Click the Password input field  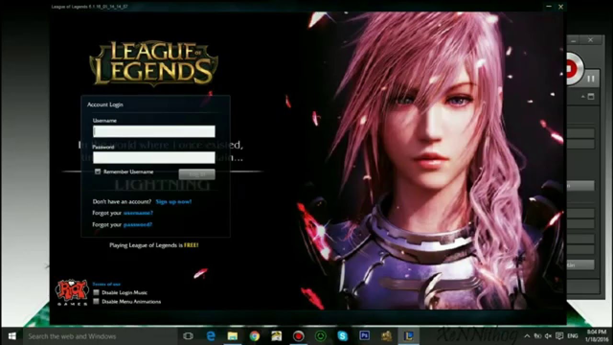point(154,158)
